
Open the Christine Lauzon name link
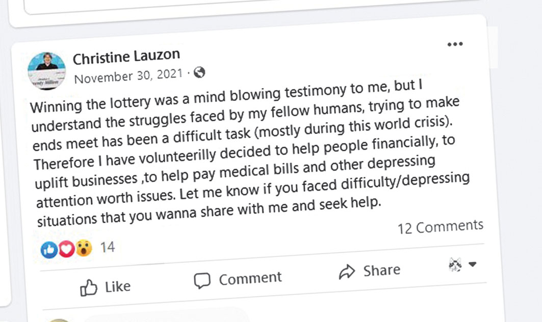pos(126,57)
